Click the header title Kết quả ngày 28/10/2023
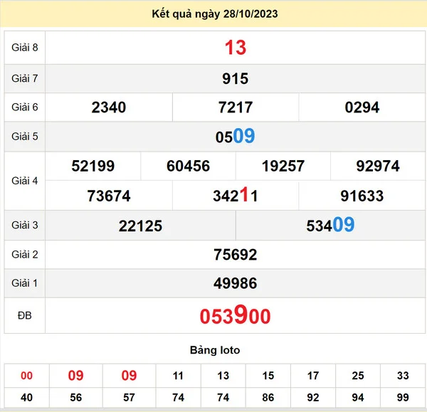This screenshot has width=427, height=412. (x=213, y=14)
